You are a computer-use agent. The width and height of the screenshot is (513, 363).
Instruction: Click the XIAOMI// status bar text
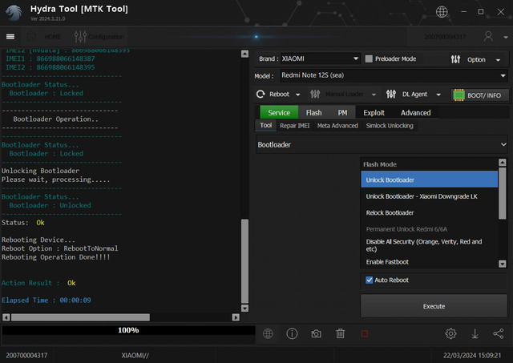pyautogui.click(x=135, y=355)
